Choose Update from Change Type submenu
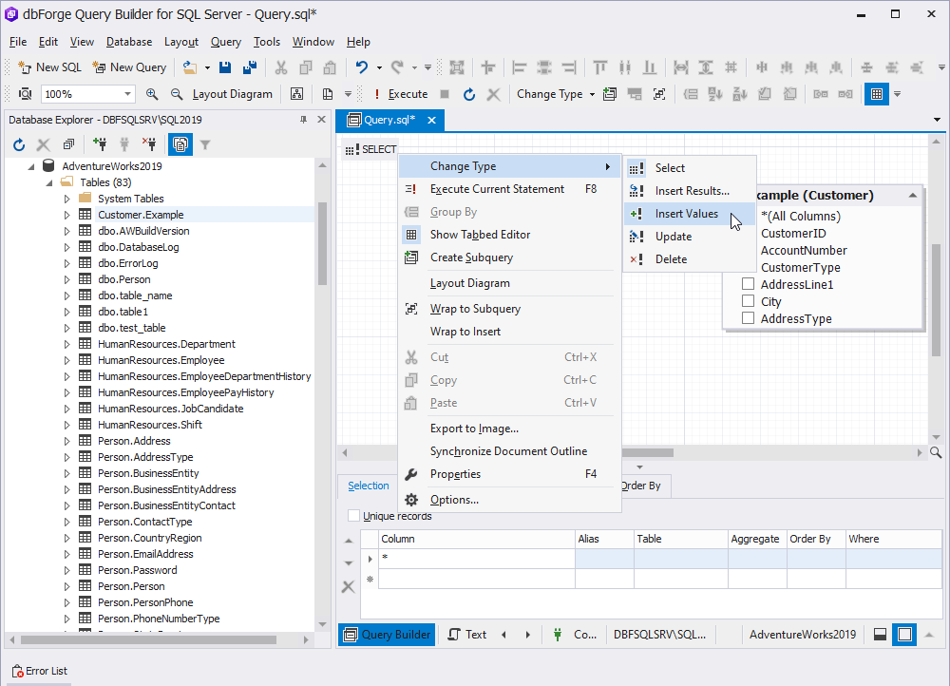 coord(689,237)
